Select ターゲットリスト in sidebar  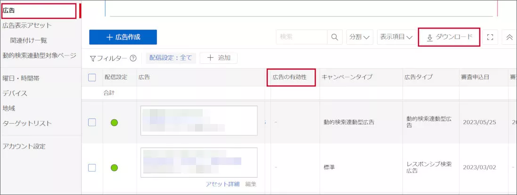point(27,123)
